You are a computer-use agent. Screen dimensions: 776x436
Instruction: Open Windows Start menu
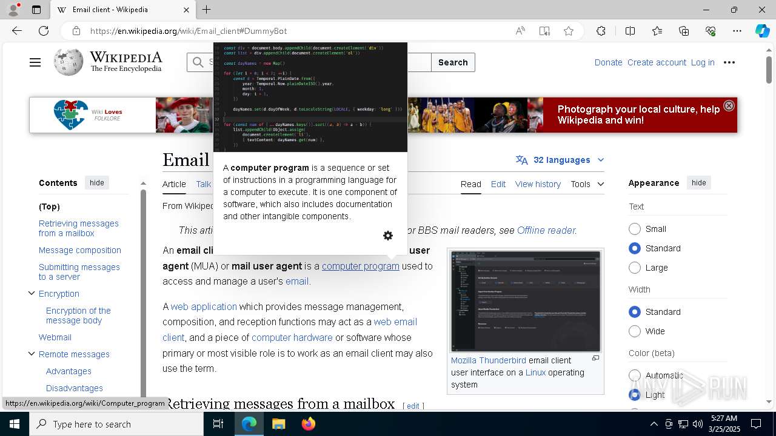click(x=15, y=424)
